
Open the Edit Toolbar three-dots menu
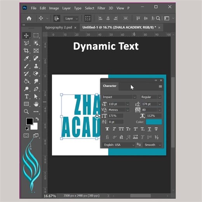tap(36, 111)
